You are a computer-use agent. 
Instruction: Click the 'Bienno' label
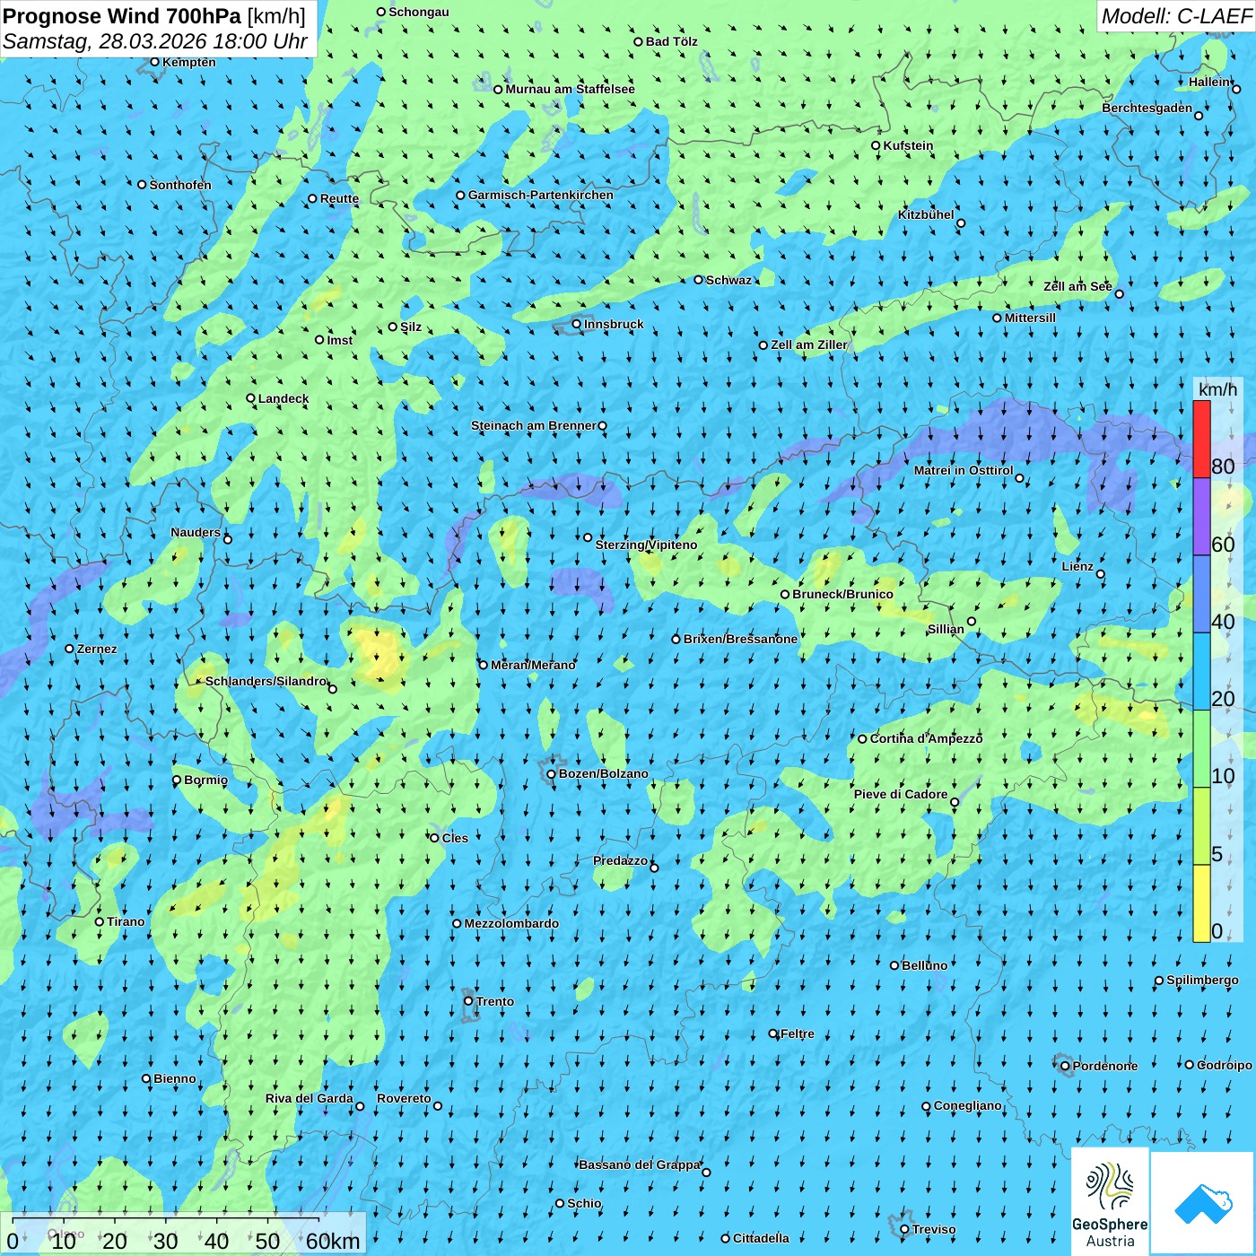175,1078
